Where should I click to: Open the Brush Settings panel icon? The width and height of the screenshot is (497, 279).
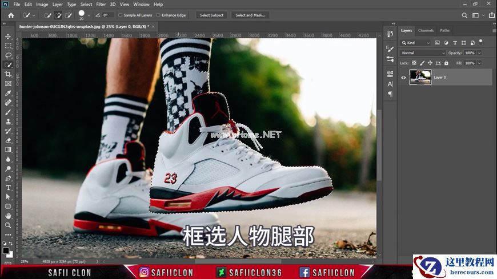(390, 48)
